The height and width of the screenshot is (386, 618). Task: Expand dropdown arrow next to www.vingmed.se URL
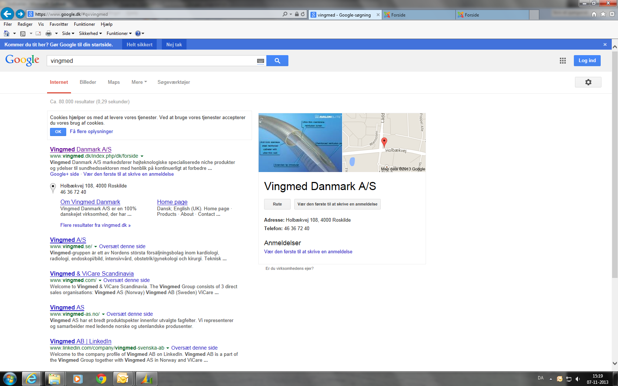[x=96, y=247]
